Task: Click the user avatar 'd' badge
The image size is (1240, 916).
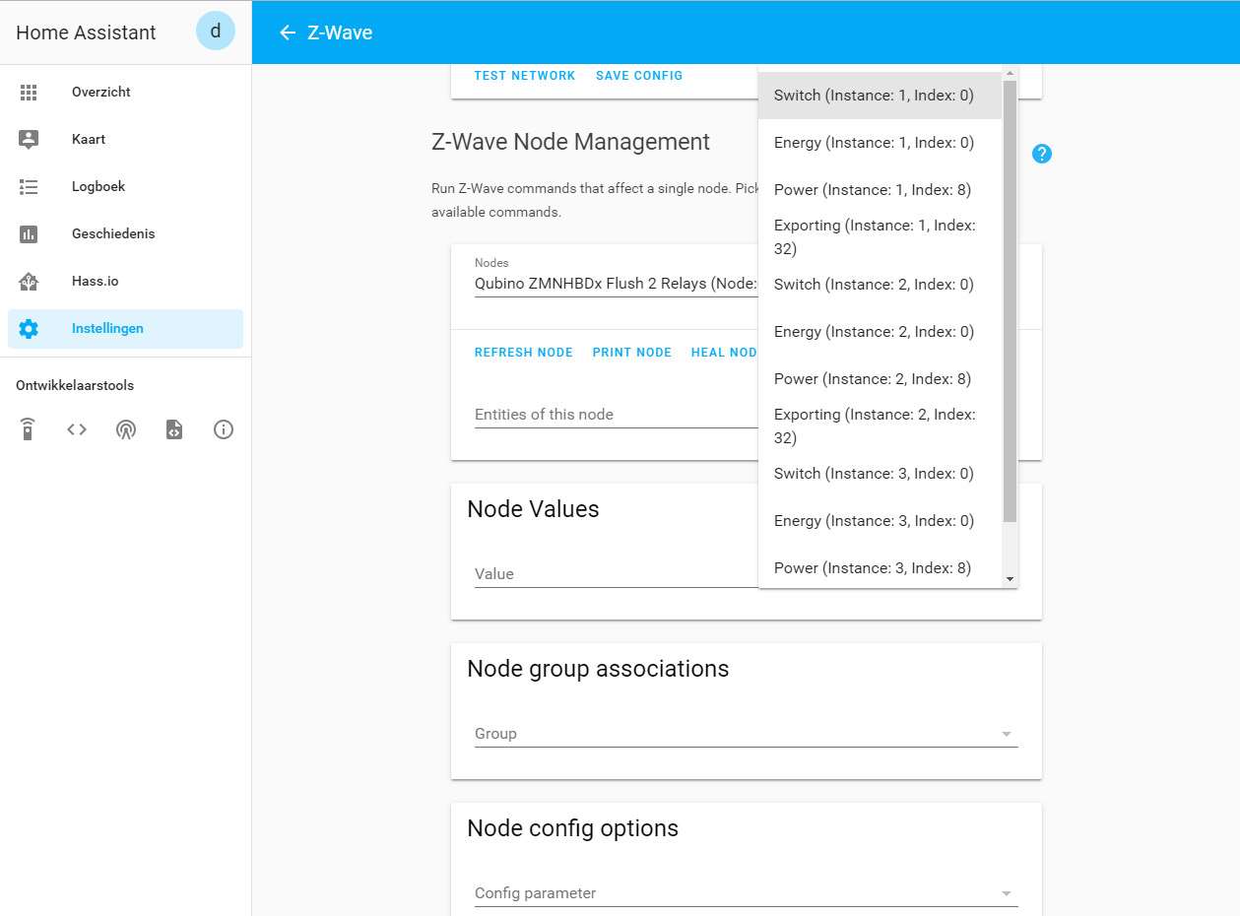Action: pyautogui.click(x=216, y=32)
